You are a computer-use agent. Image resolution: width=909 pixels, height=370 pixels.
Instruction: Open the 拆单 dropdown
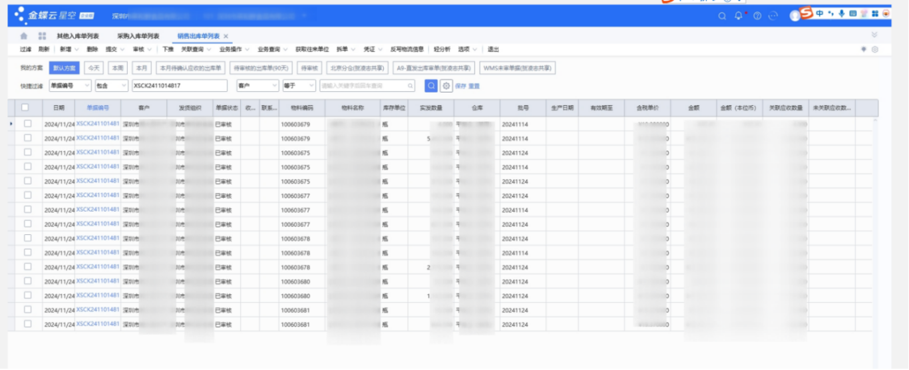[x=345, y=49]
